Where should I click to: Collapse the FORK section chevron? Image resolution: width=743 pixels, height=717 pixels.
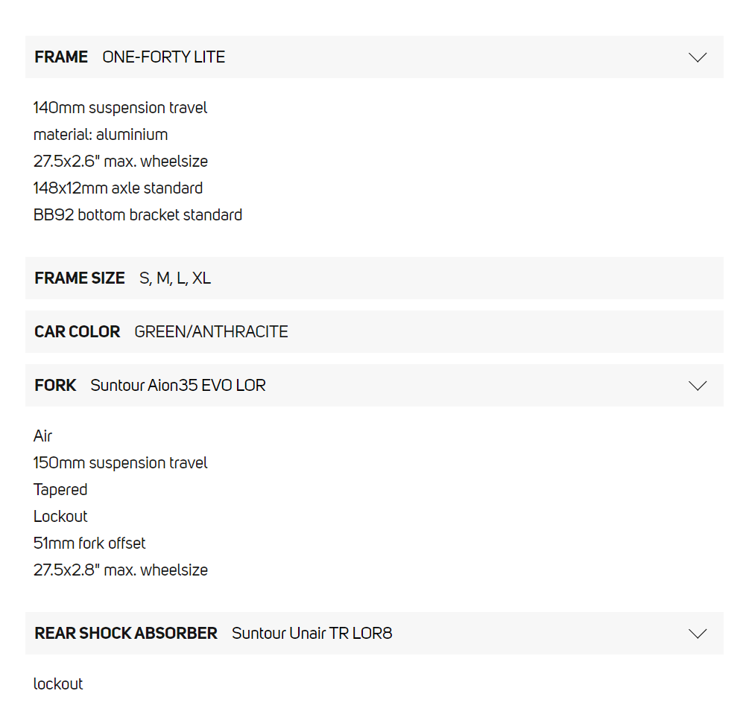point(697,386)
